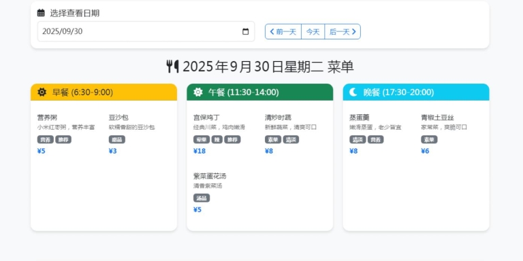523x261 pixels.
Task: Click the 辣 tag under 宫保鸡丁
Action: pos(217,139)
